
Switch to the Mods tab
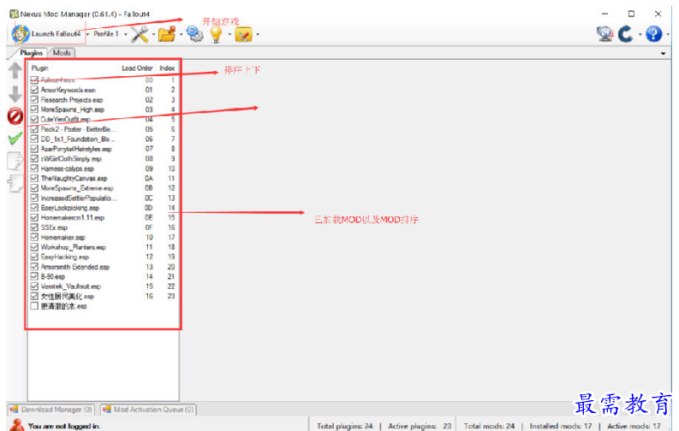62,53
